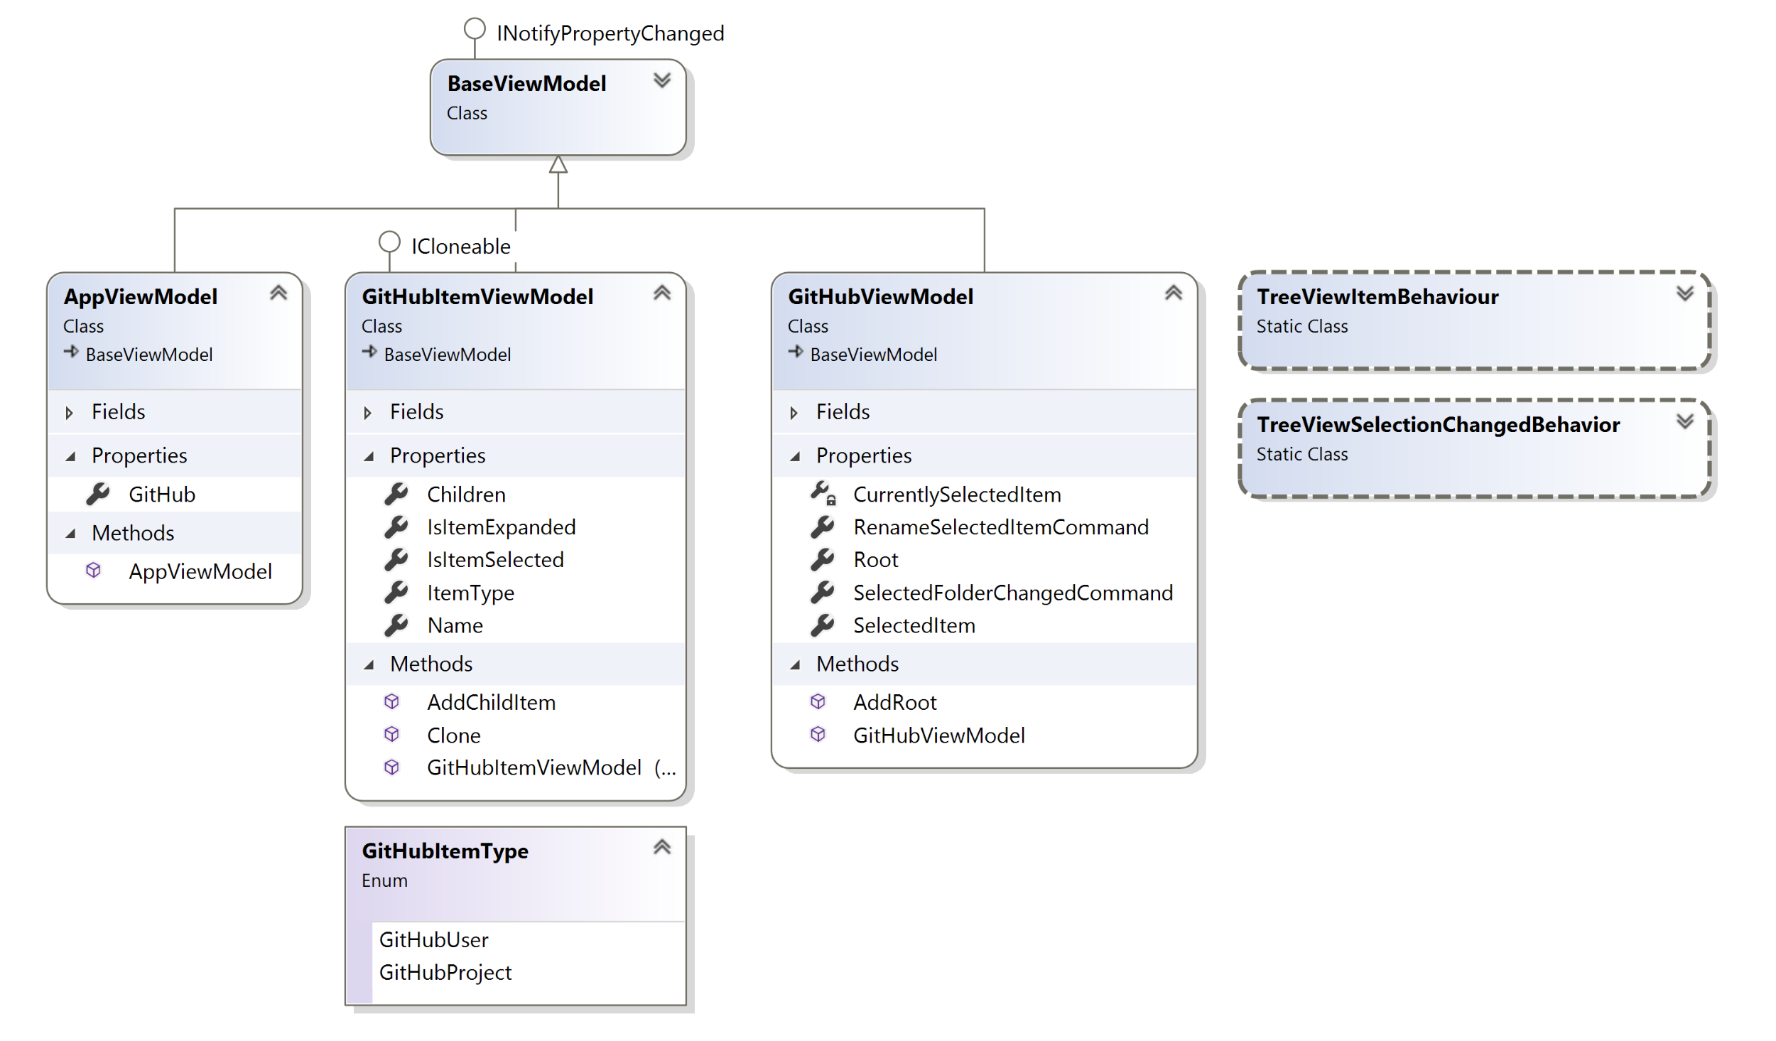Click BaseViewModel base type link in GitHubViewModel

pos(874,355)
